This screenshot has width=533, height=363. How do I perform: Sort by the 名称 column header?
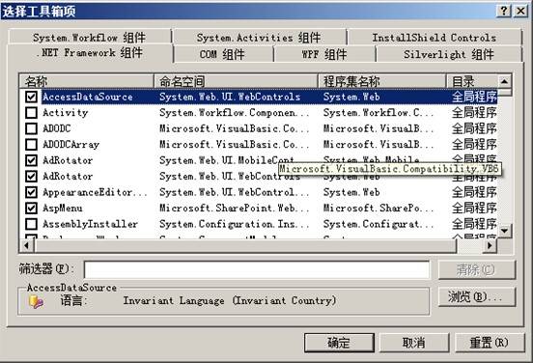pos(87,81)
